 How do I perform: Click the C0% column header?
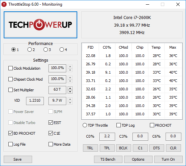tap(107, 47)
